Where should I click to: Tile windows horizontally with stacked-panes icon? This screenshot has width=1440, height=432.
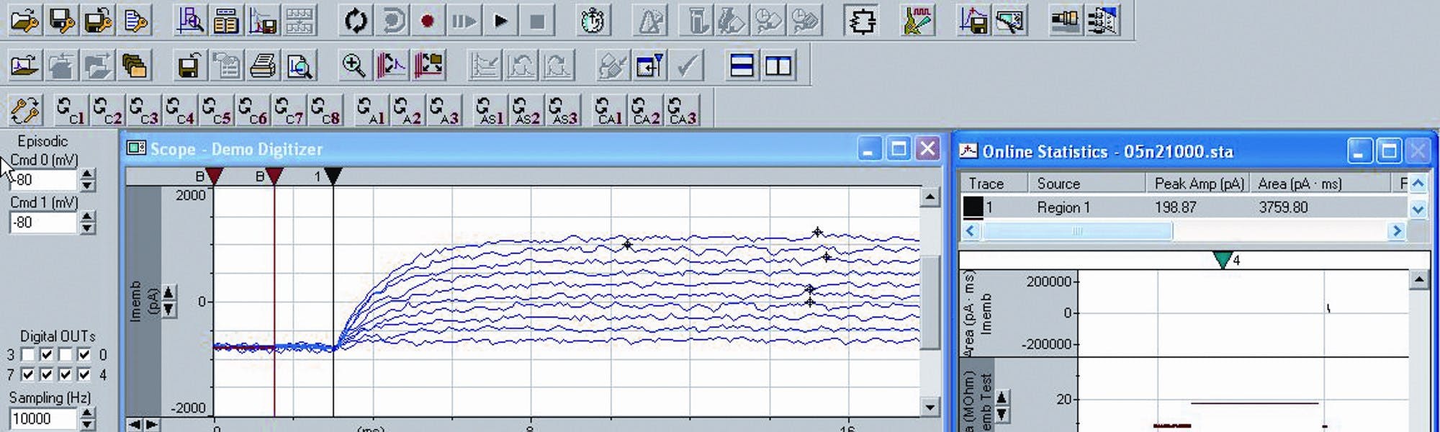[x=741, y=66]
